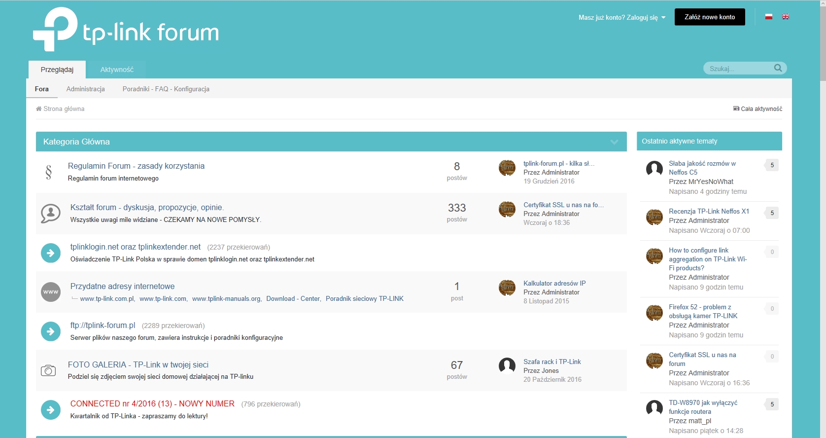Switch language via the UK flag
This screenshot has height=438, width=826.
[x=786, y=17]
